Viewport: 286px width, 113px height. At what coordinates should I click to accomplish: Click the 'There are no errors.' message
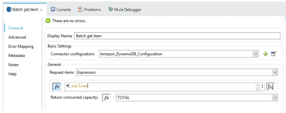click(x=69, y=21)
